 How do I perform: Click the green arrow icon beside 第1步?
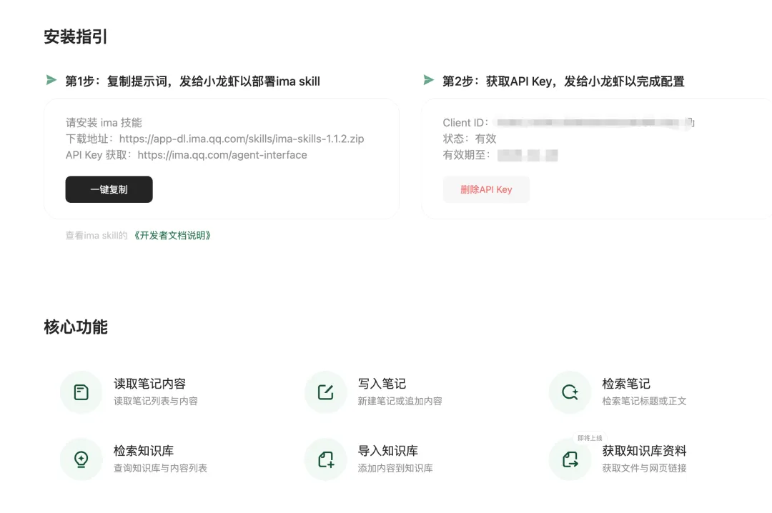[x=51, y=80]
